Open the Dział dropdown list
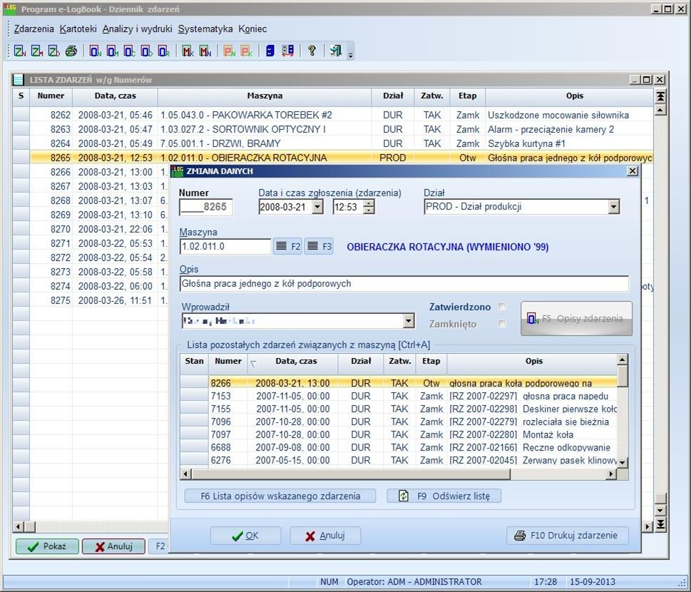The width and height of the screenshot is (691, 592). point(613,207)
